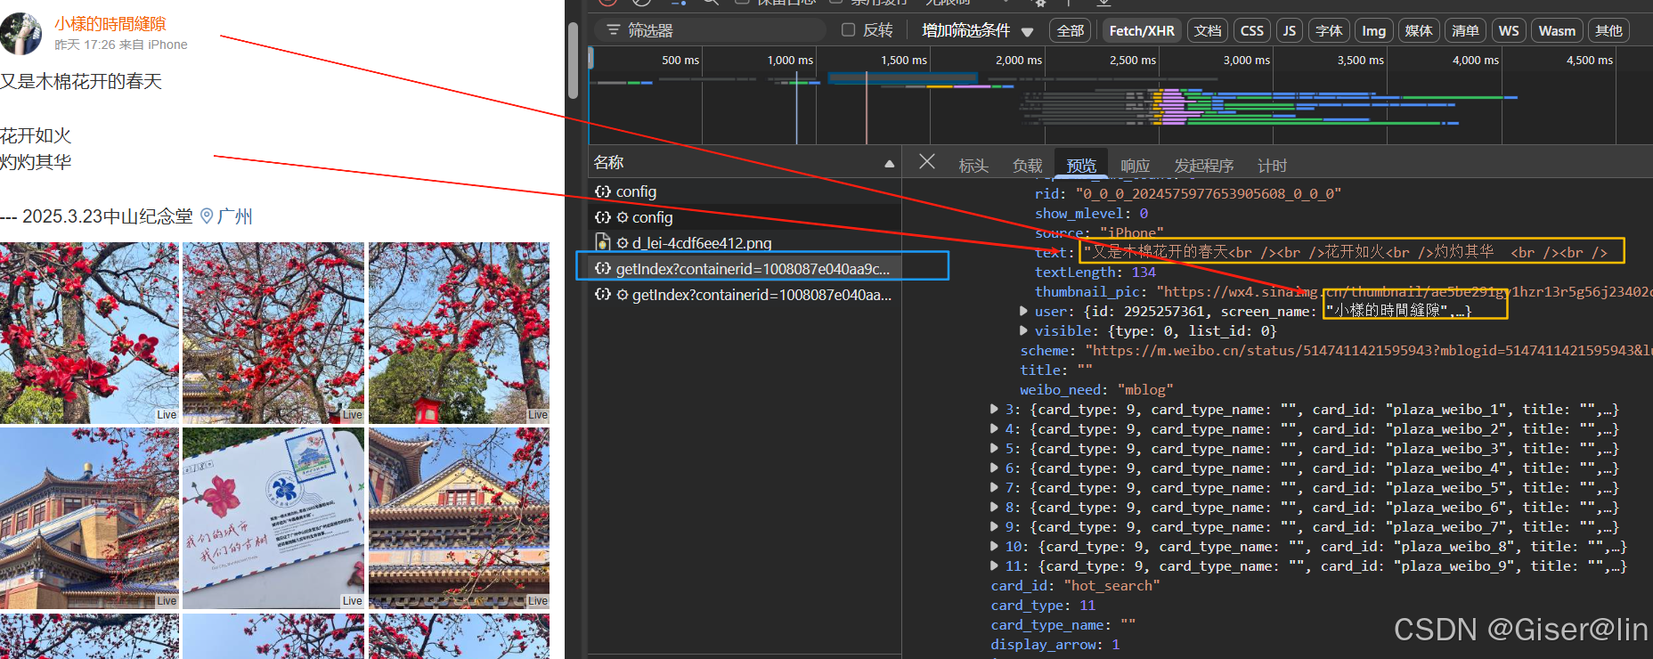The width and height of the screenshot is (1653, 659).
Task: Open the Weibo poster's avatar
Action: tap(21, 33)
